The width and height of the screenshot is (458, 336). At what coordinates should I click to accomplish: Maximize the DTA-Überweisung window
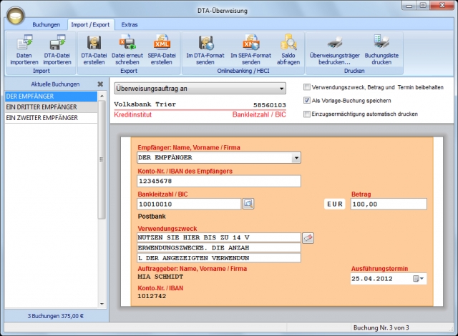[x=423, y=6]
